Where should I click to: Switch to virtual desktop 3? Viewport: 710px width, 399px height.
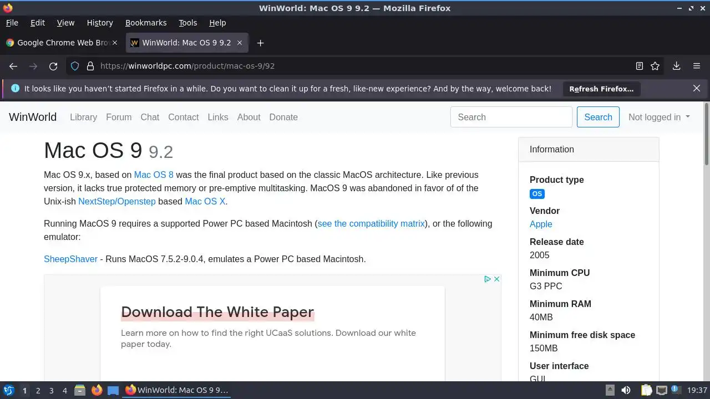pyautogui.click(x=51, y=391)
